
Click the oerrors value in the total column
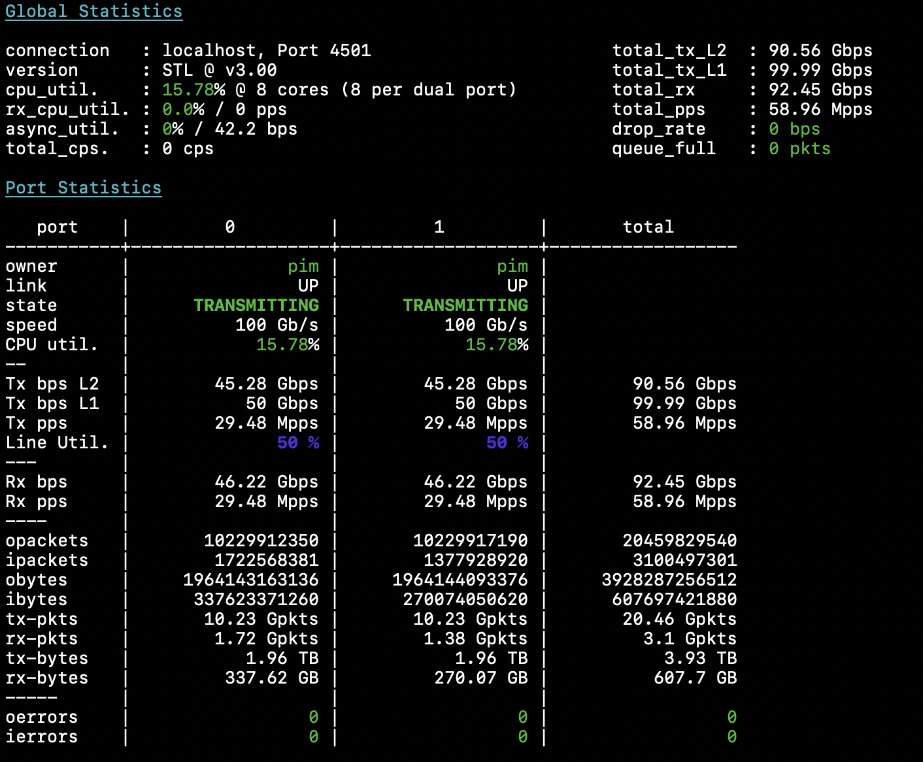point(731,717)
